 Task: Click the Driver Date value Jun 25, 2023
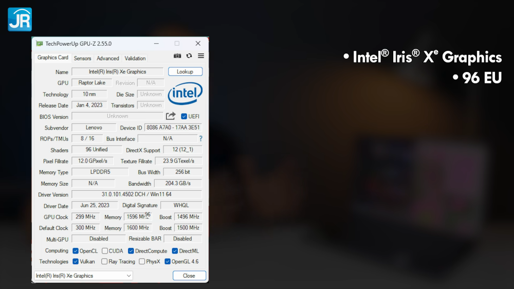95,205
